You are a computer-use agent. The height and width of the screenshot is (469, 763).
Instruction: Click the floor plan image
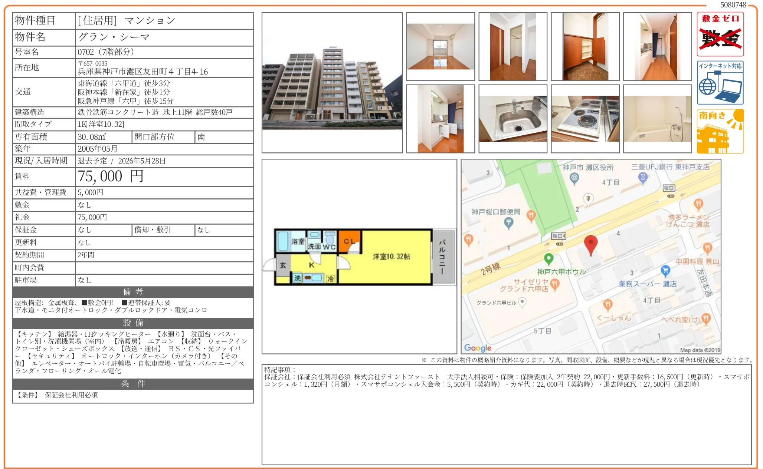[x=359, y=257]
